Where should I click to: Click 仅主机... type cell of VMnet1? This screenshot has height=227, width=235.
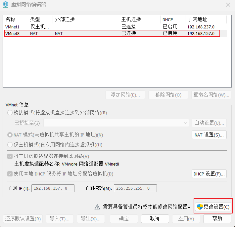pyautogui.click(x=40, y=27)
